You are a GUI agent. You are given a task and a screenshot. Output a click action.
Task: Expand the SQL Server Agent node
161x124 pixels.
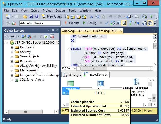(12, 80)
